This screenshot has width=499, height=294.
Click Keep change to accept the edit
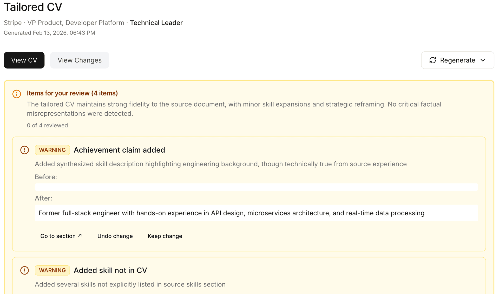point(165,236)
